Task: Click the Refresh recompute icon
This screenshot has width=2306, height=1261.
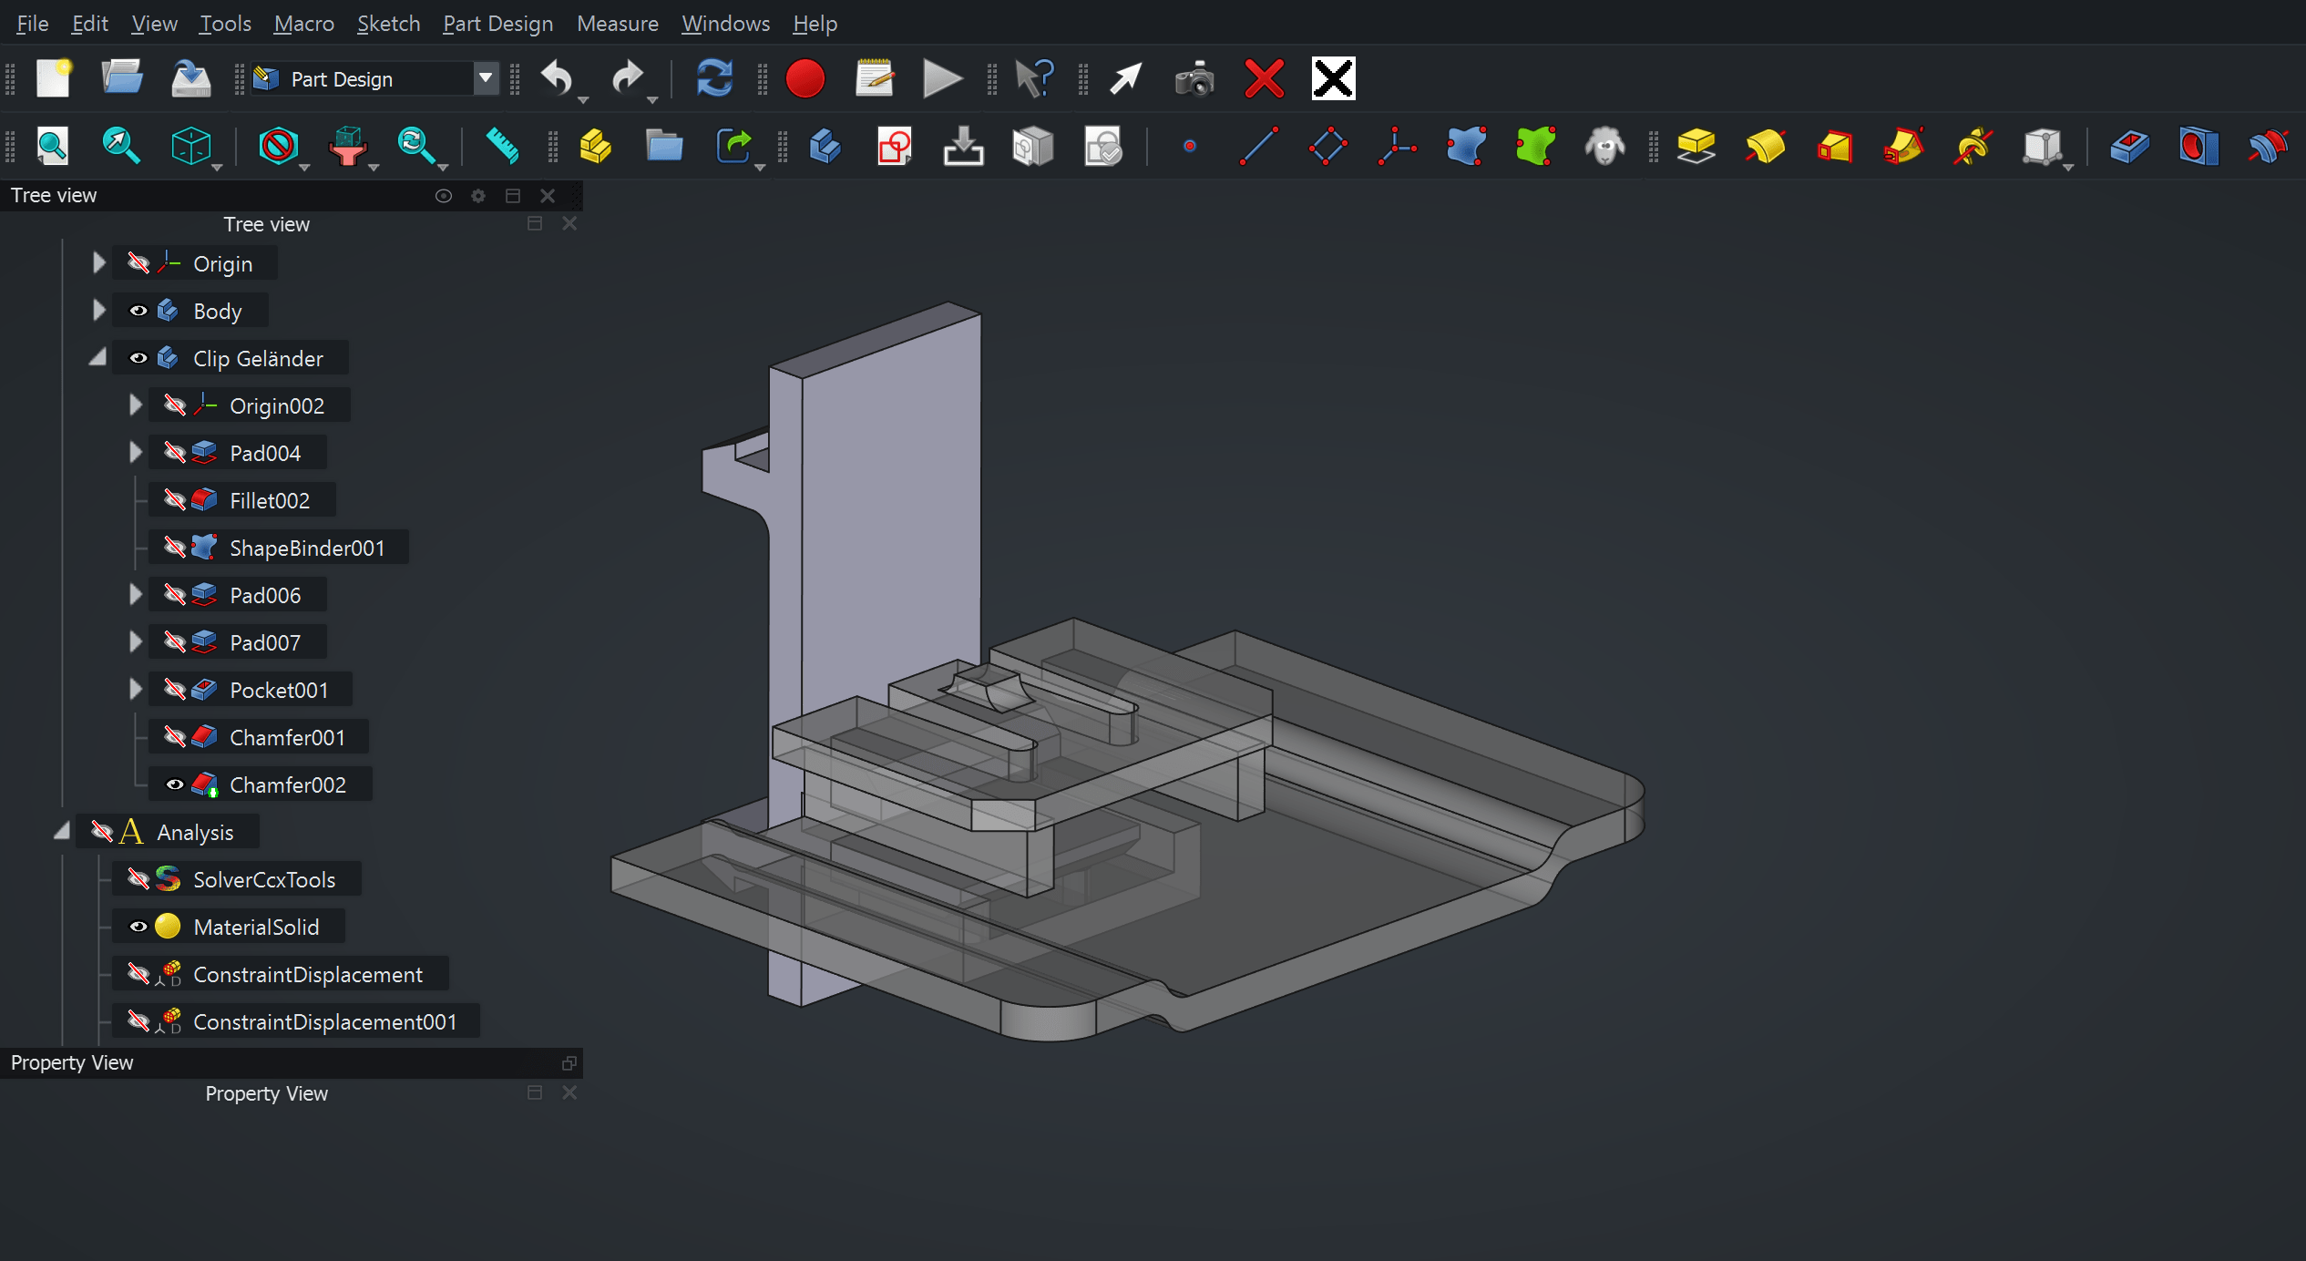Action: pyautogui.click(x=713, y=78)
